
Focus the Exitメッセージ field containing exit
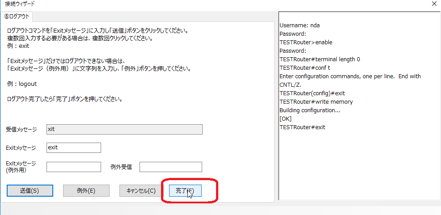point(74,148)
